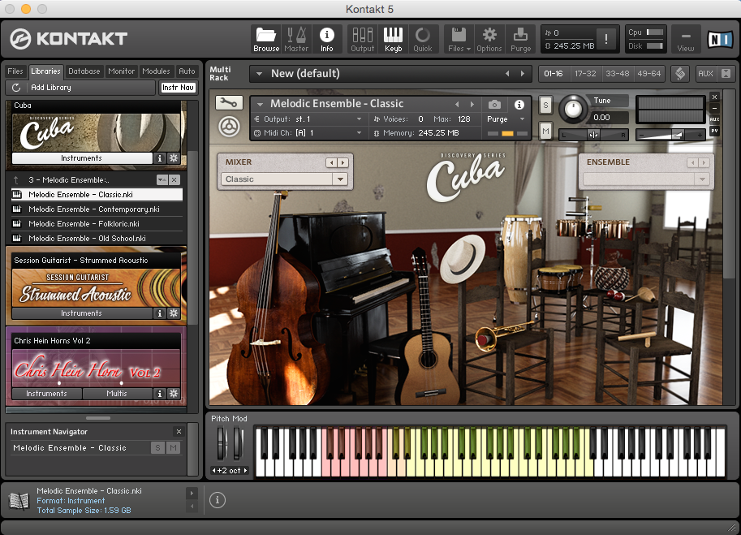The width and height of the screenshot is (741, 535).
Task: Open the Output channel dropdown
Action: pos(360,119)
